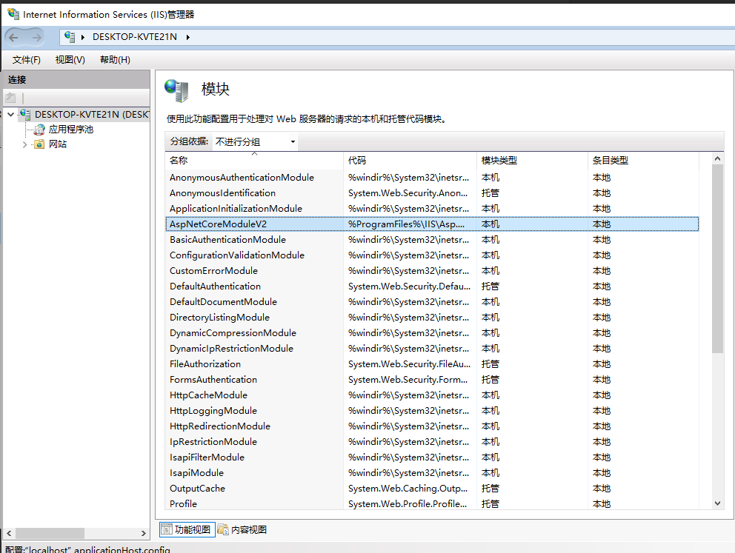
Task: Select FormsAuthentication row
Action: (432, 379)
